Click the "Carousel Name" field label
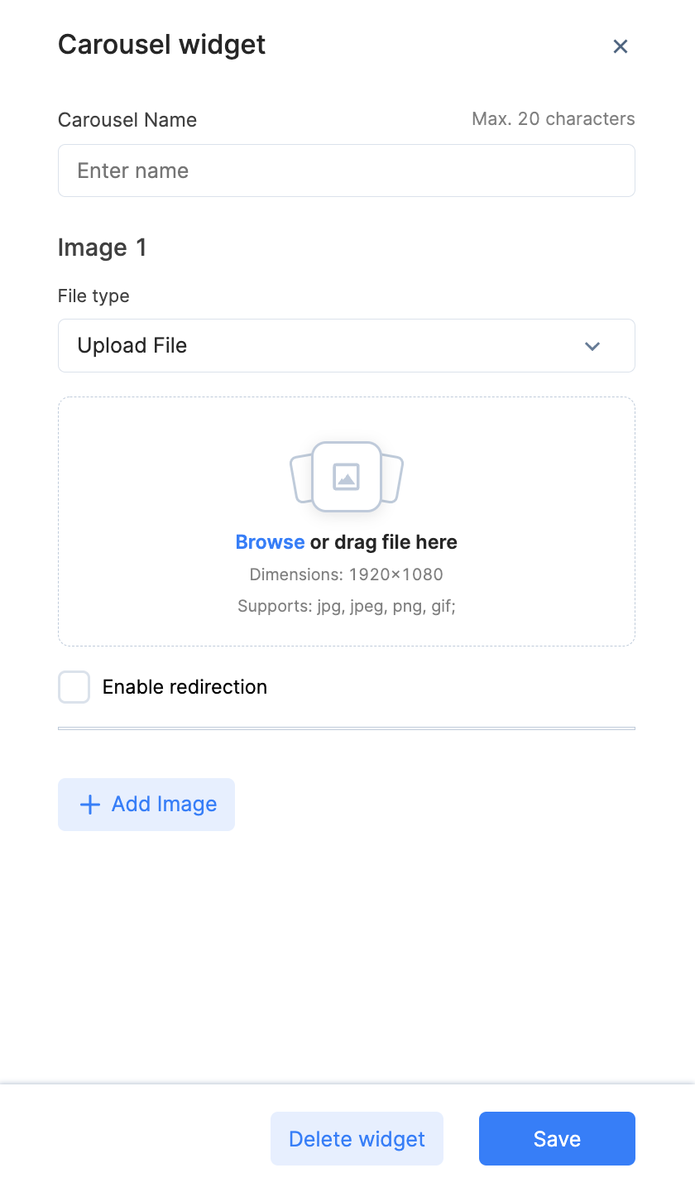This screenshot has width=695, height=1192. (127, 120)
